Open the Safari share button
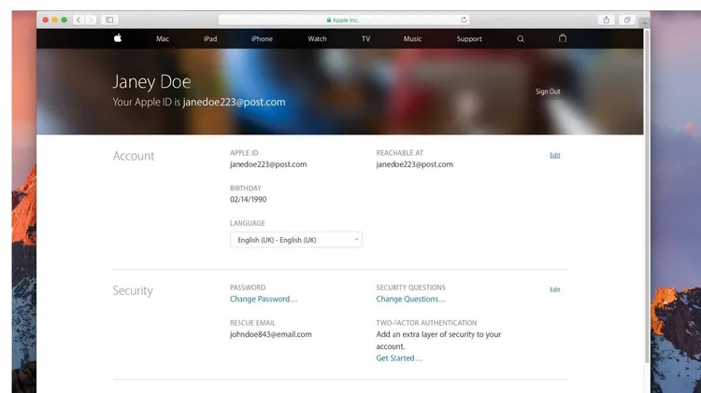The height and width of the screenshot is (393, 701). 607,20
